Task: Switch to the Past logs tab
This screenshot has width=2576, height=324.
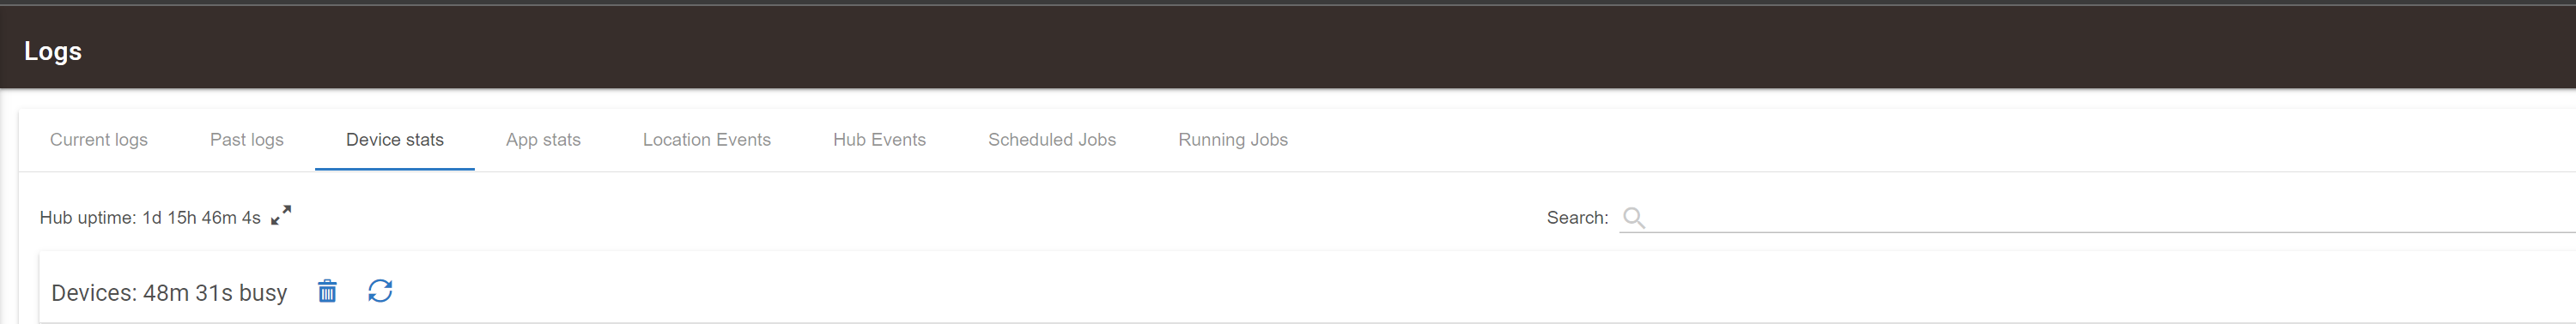Action: click(x=247, y=140)
